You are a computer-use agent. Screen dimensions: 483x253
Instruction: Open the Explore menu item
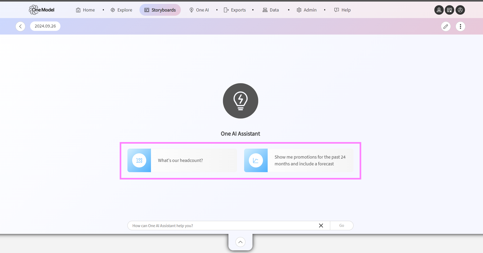point(121,10)
